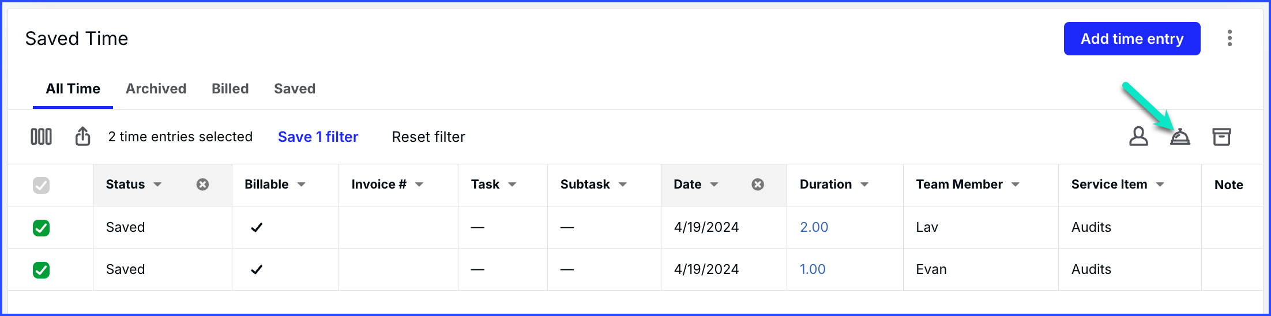Switch to the Billed tab
Viewport: 1271px width, 316px height.
click(x=230, y=89)
